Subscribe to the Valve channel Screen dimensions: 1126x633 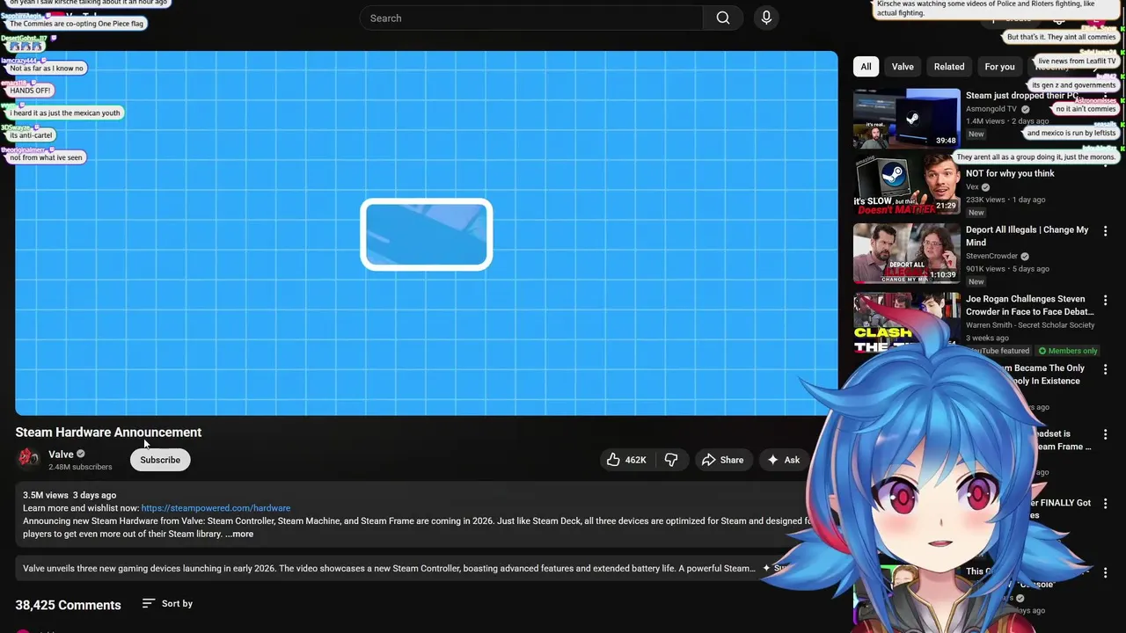pyautogui.click(x=160, y=460)
